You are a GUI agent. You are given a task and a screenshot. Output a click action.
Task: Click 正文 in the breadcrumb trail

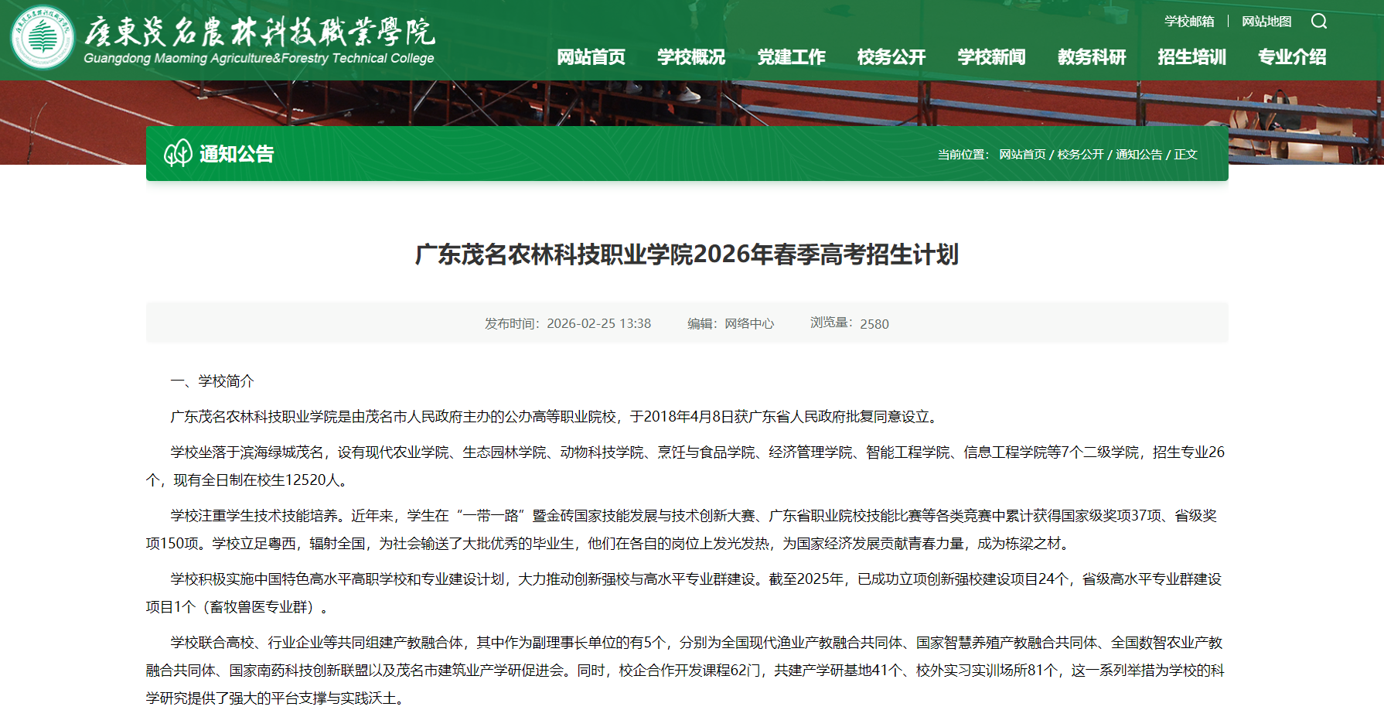(1185, 154)
